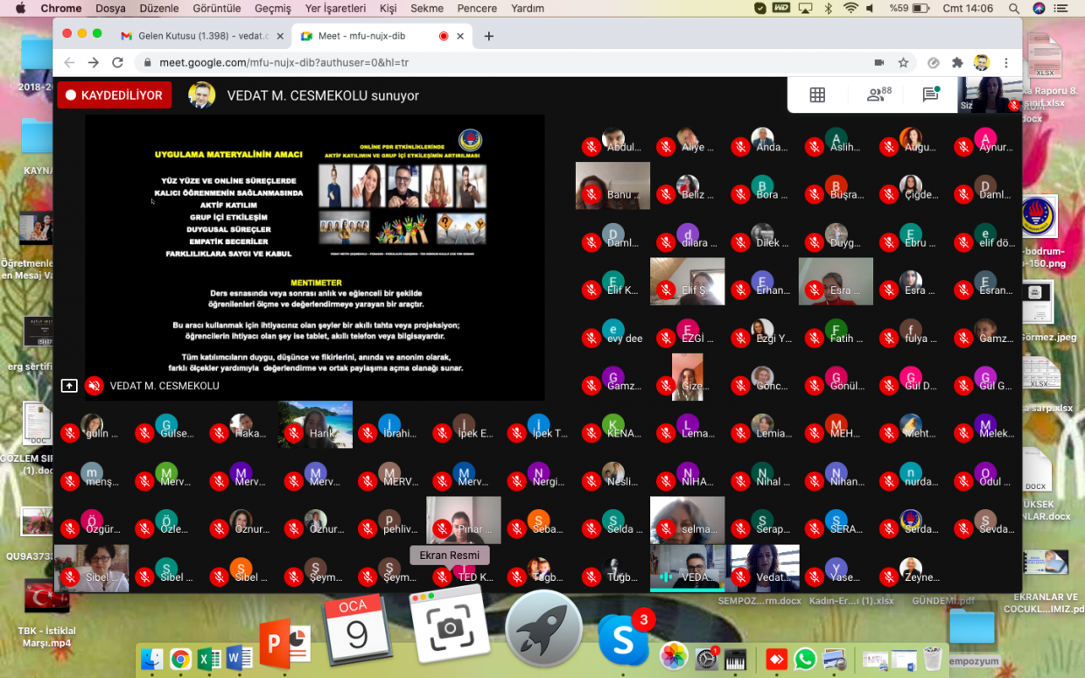The height and width of the screenshot is (678, 1085).
Task: Click the camera permission icon in address bar
Action: [879, 63]
